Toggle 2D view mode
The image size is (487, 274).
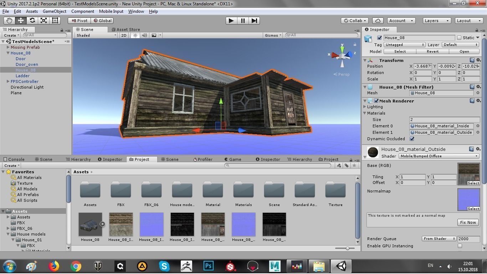[x=124, y=35]
